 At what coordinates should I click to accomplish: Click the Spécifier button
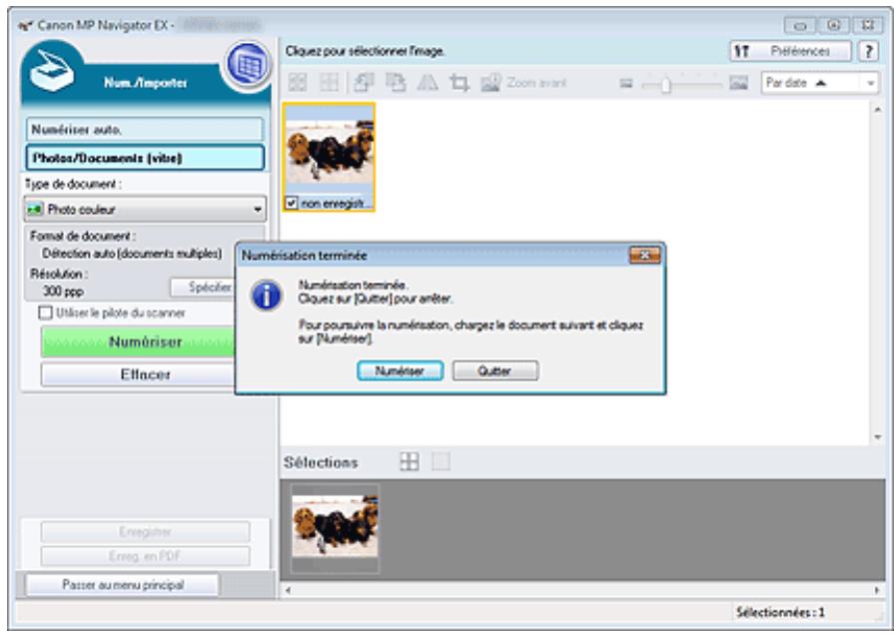pos(203,288)
